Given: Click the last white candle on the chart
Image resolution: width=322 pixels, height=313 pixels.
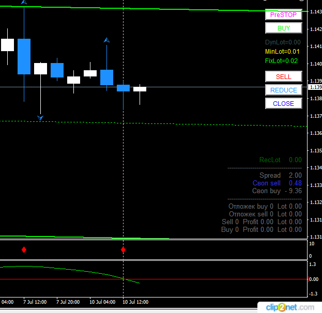Looking at the screenshot, I should [x=140, y=89].
